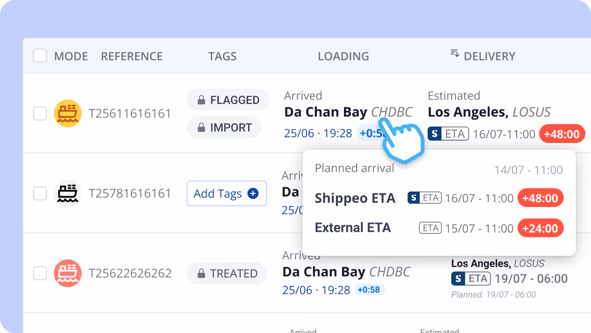Click the lock icon on the FLAGGED tag
The width and height of the screenshot is (591, 333).
202,100
